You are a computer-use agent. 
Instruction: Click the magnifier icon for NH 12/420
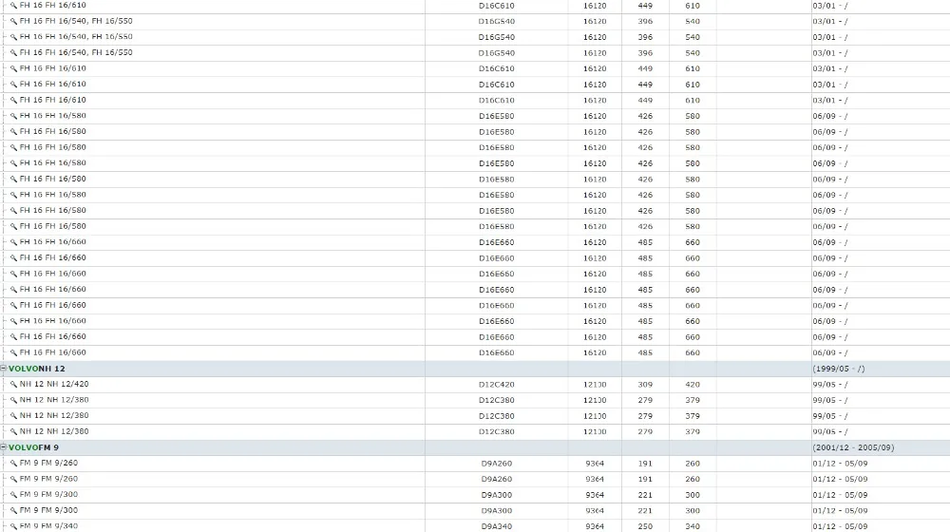pos(13,384)
